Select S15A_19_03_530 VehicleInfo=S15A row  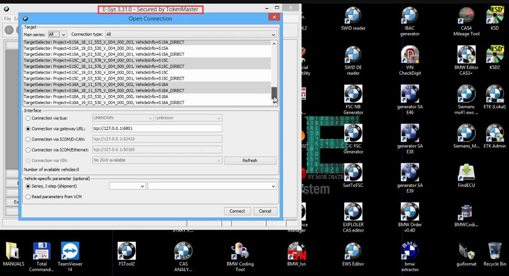point(147,48)
